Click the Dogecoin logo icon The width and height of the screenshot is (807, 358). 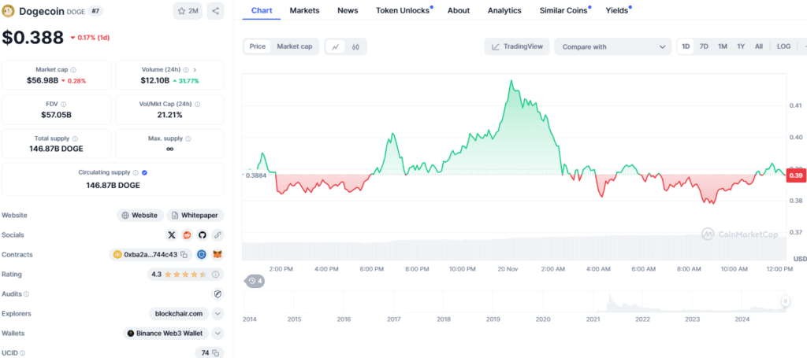pyautogui.click(x=8, y=11)
